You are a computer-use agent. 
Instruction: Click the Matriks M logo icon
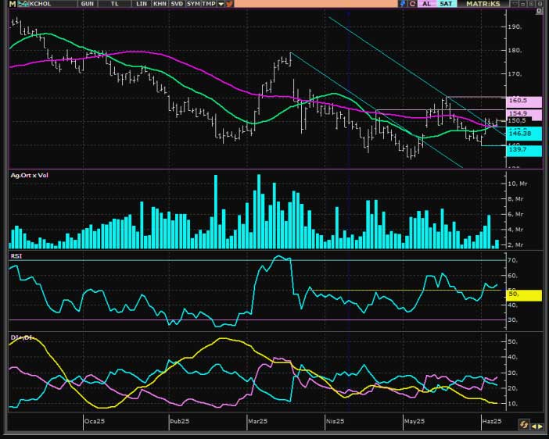13,4
